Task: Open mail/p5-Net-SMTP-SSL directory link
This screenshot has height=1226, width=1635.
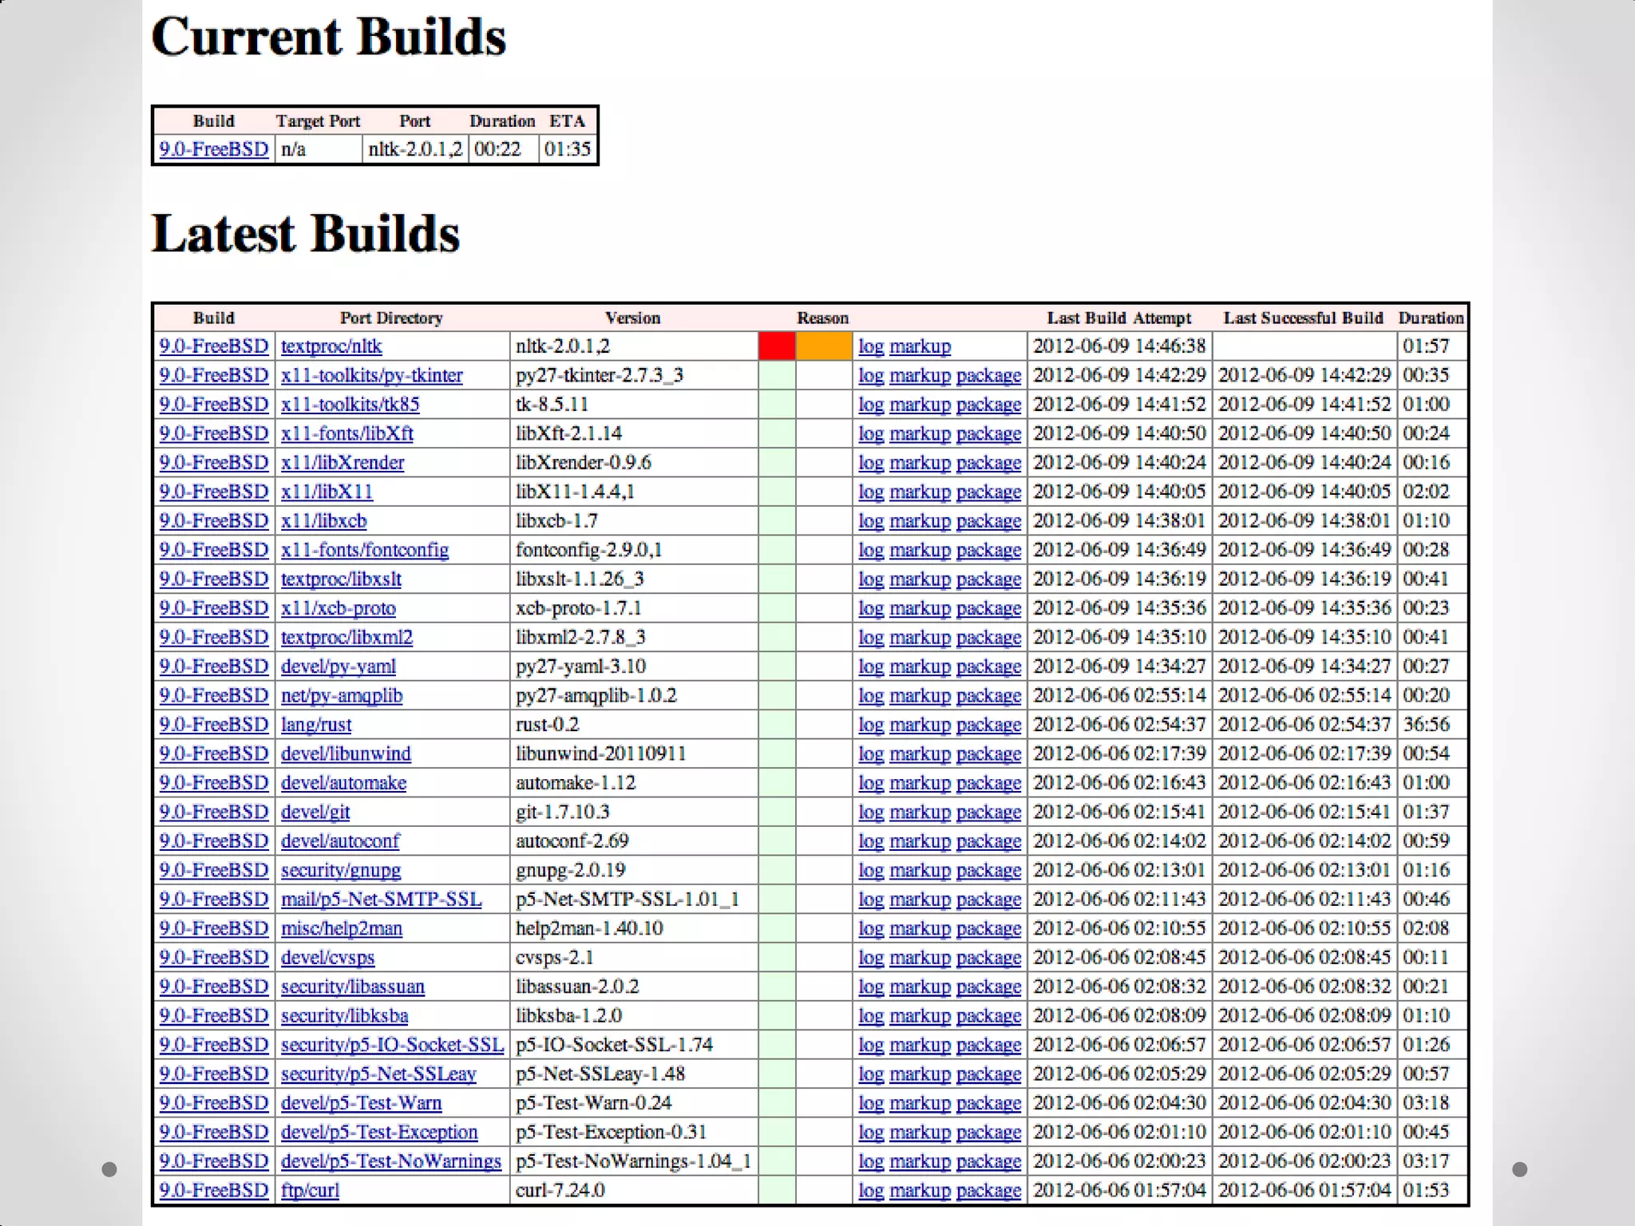Action: [381, 900]
